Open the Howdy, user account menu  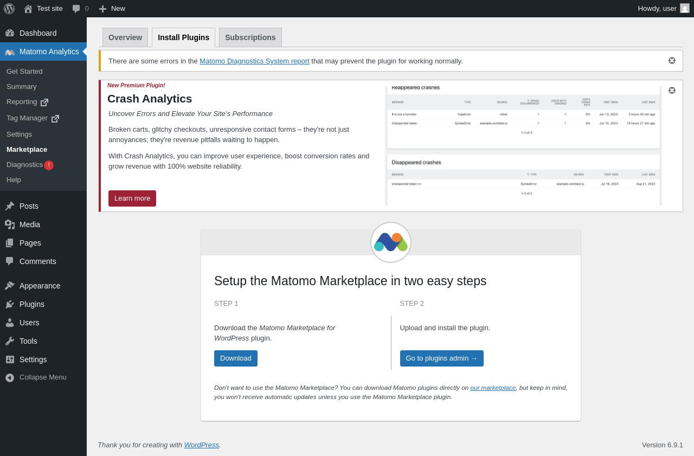coord(657,9)
